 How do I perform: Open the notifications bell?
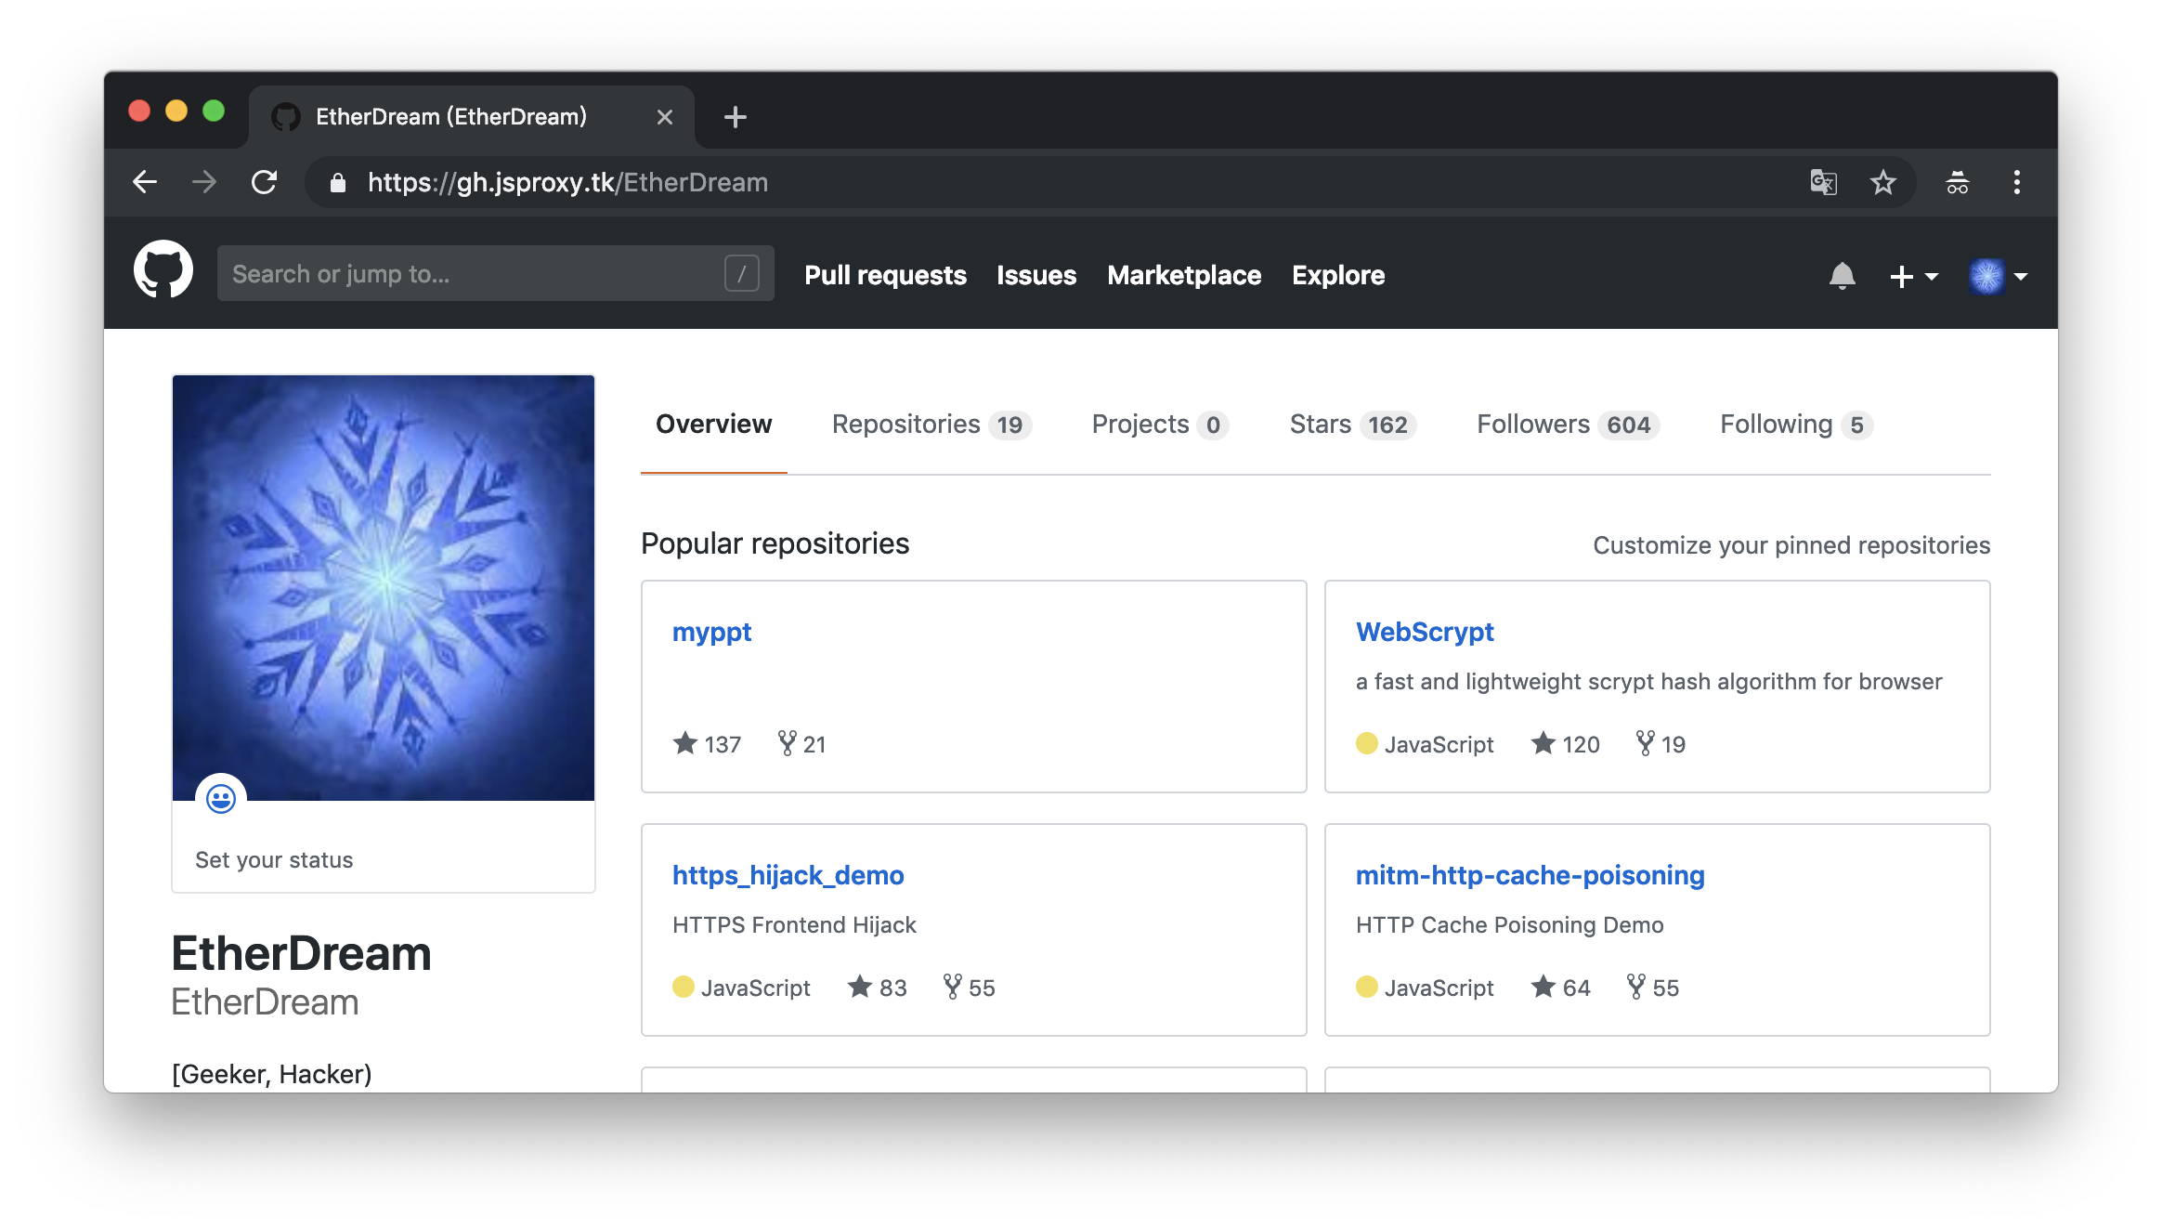pos(1842,276)
